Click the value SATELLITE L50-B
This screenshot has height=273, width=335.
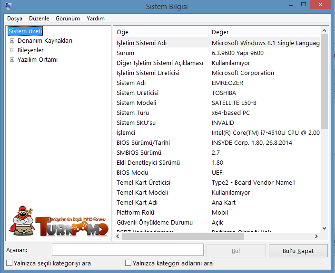coord(234,103)
